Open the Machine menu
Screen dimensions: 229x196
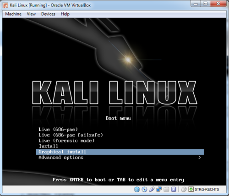[x=13, y=14]
